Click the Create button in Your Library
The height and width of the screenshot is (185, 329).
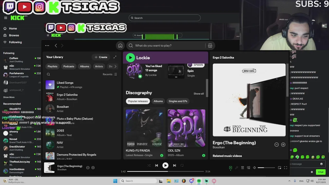coord(101,57)
